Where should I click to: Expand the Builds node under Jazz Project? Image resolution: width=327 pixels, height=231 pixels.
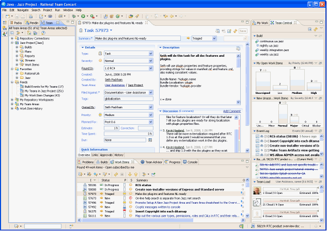17,47
